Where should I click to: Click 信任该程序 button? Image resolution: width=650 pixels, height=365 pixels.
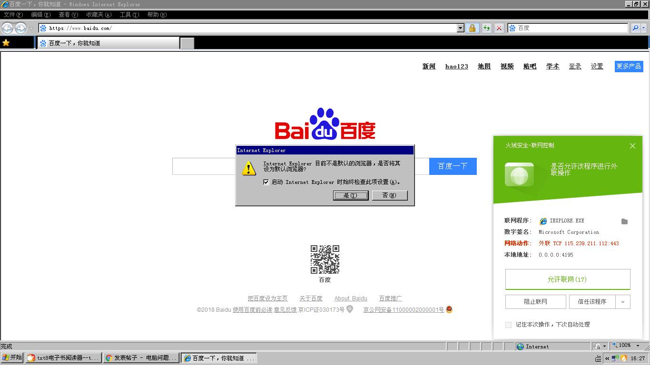(592, 302)
